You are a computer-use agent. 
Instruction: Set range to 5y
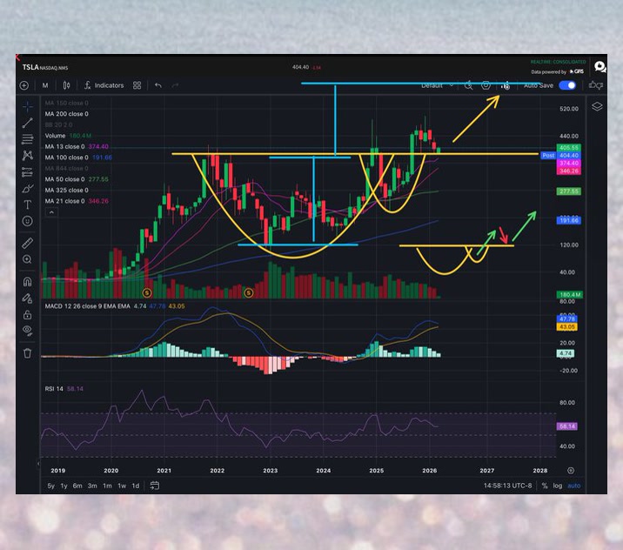click(50, 486)
